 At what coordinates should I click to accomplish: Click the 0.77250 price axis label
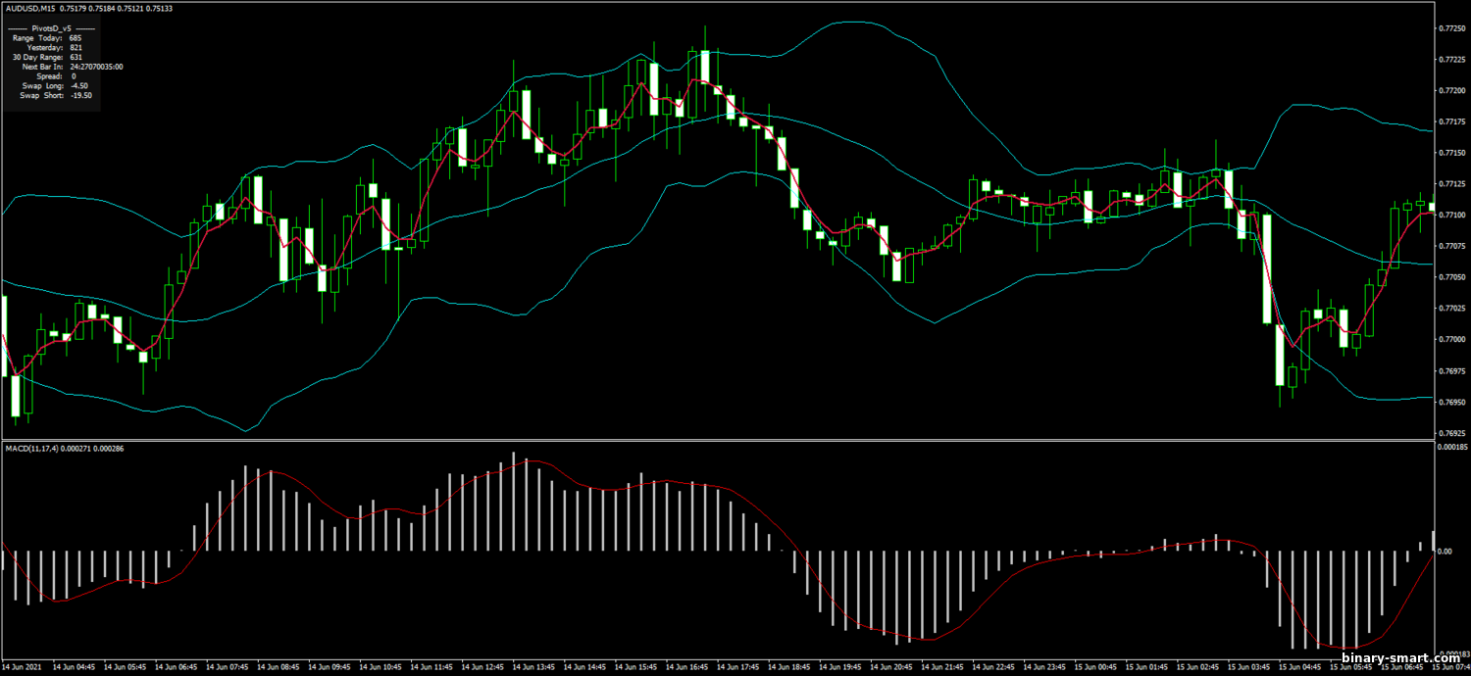[1450, 28]
